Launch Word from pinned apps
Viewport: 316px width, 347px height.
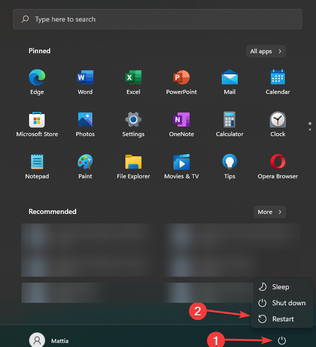tap(85, 82)
